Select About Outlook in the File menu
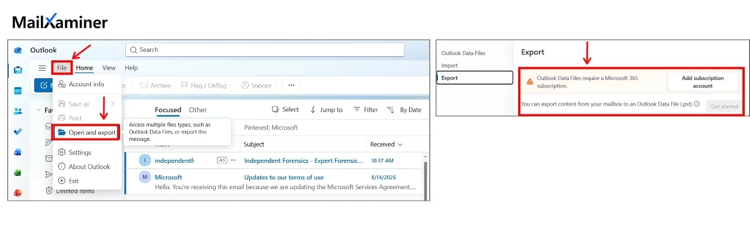Screen dimensions: 750x230 pyautogui.click(x=87, y=167)
